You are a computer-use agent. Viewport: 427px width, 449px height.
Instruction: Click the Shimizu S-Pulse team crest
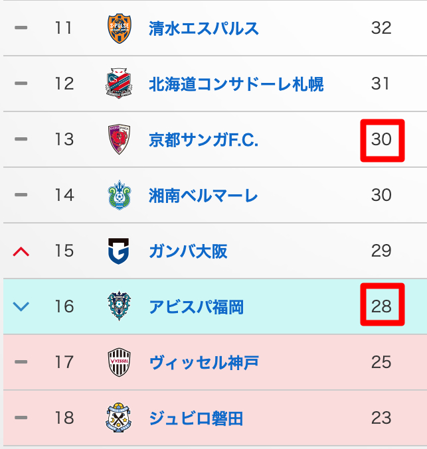120,29
